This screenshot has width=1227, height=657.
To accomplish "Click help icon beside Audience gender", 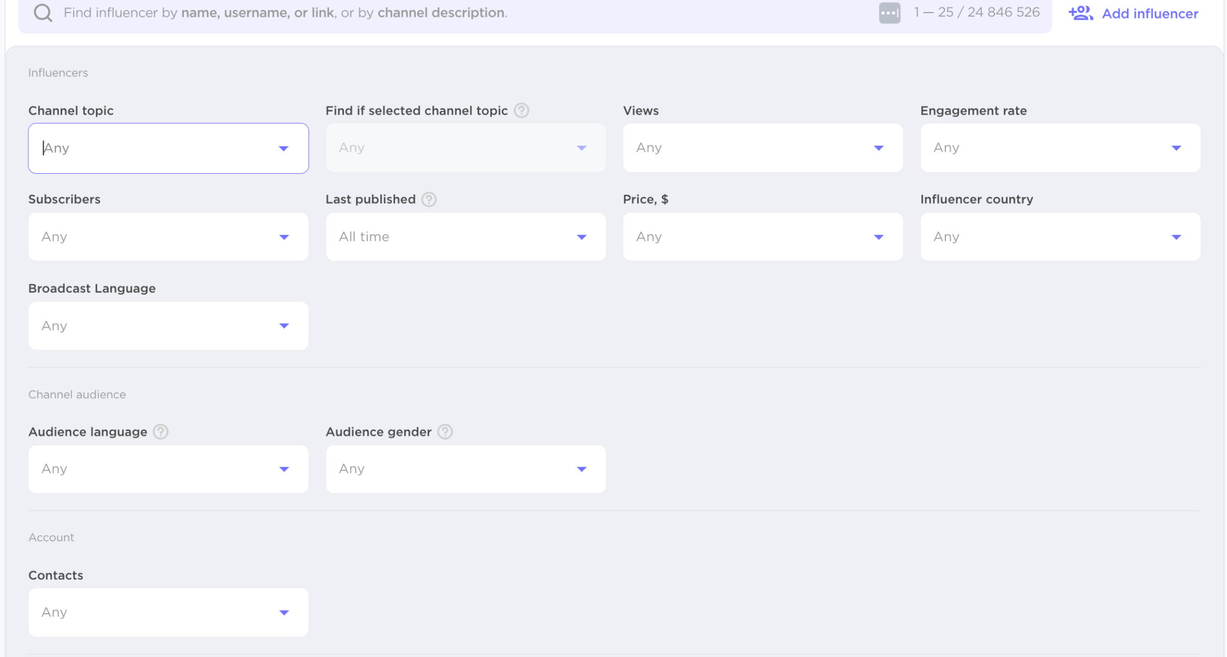I will [x=445, y=432].
